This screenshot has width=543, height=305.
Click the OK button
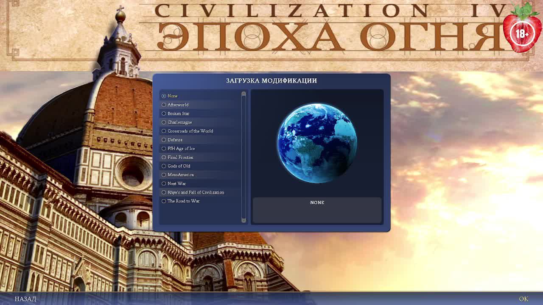(x=523, y=299)
